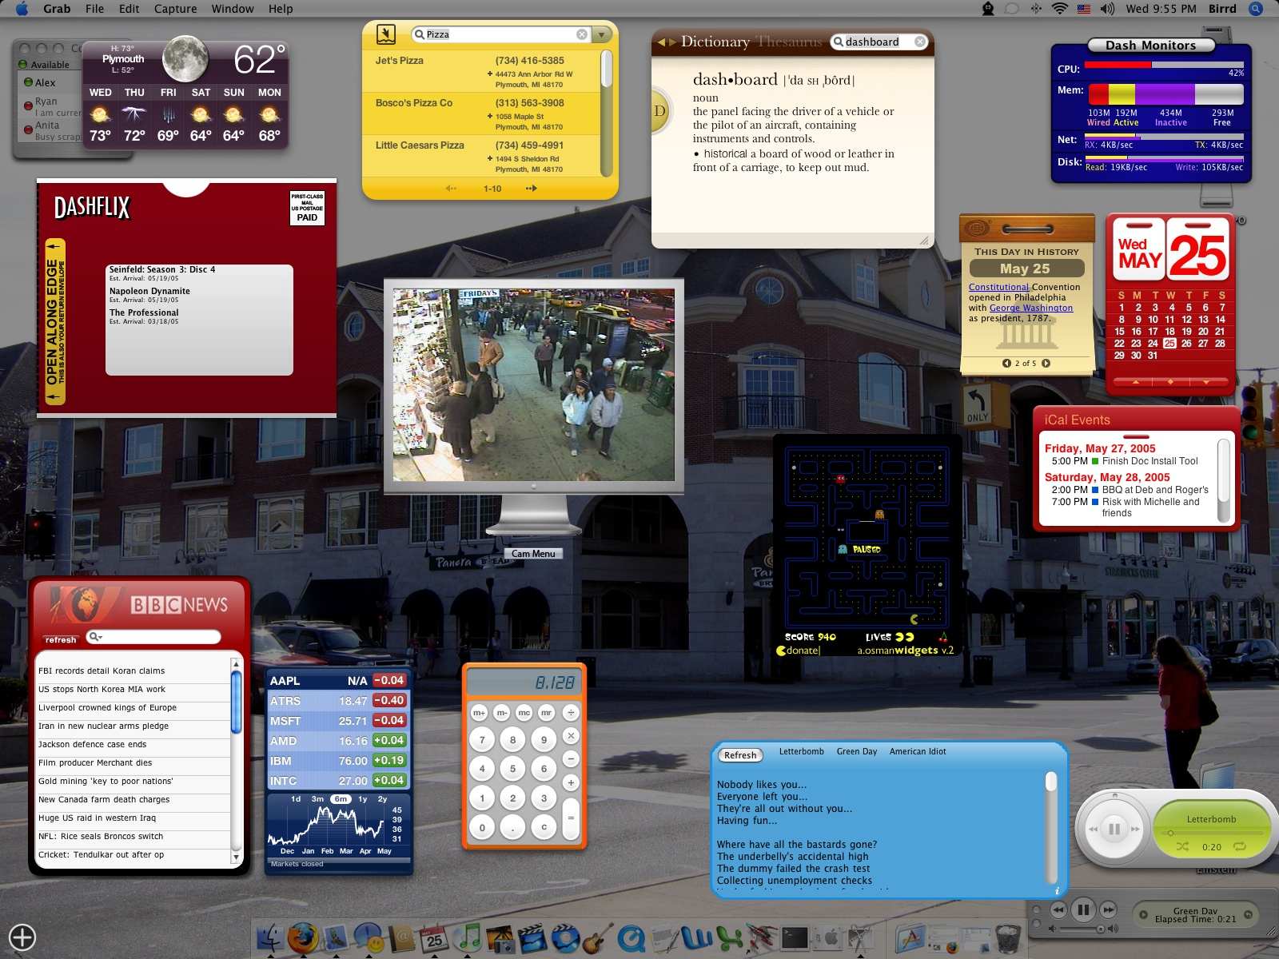Click the Phone Book yellow pages icon
The width and height of the screenshot is (1279, 959).
386,34
